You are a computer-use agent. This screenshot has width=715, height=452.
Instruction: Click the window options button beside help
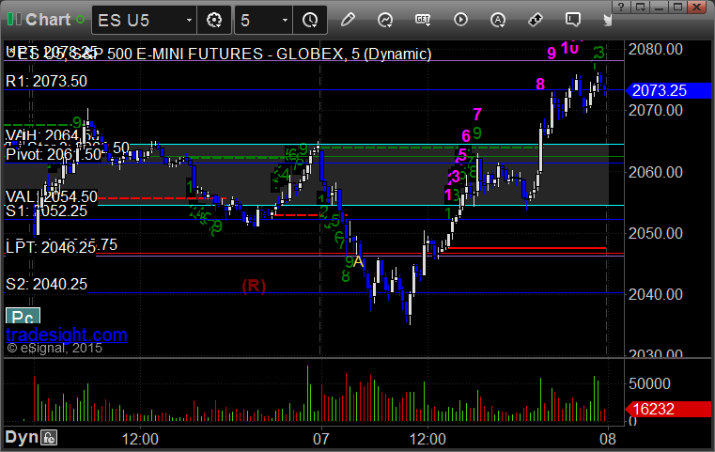[x=641, y=7]
